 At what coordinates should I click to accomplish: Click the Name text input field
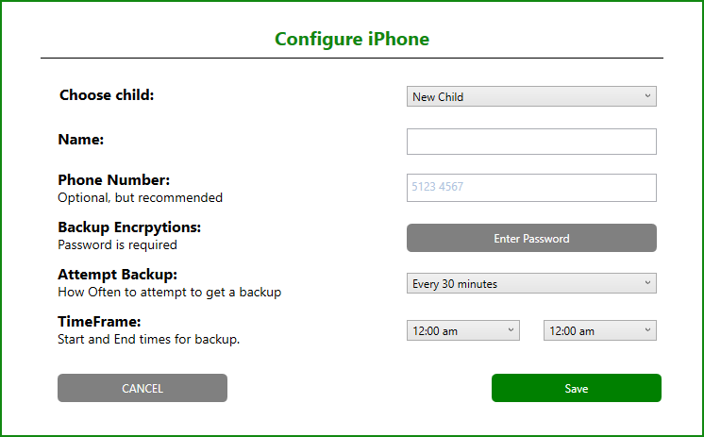(x=531, y=142)
